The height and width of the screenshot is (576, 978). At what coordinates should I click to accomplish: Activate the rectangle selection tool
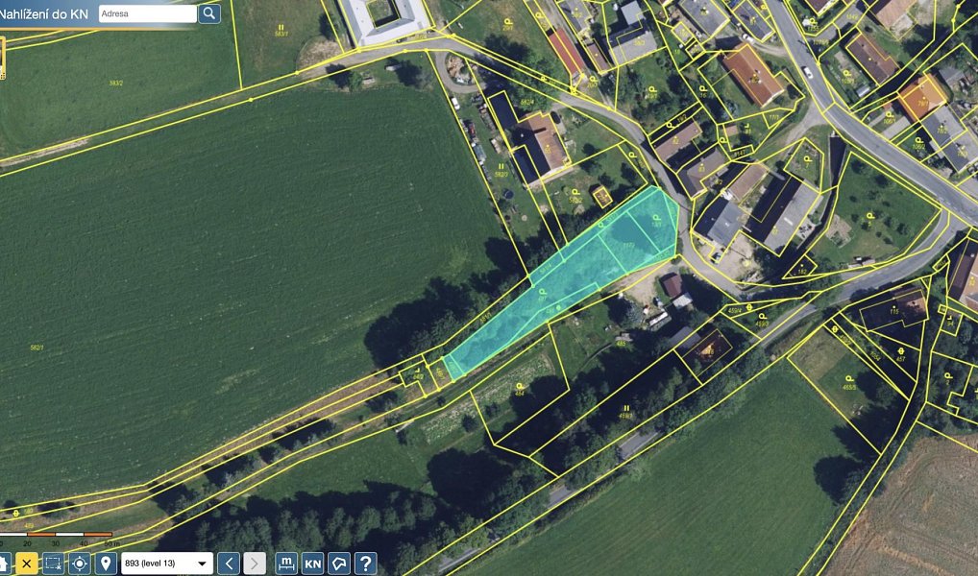click(53, 564)
